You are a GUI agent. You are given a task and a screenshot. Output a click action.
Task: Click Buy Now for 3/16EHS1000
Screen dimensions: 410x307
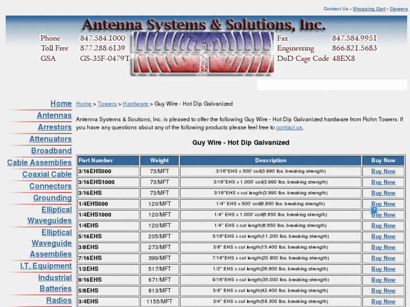pyautogui.click(x=383, y=182)
